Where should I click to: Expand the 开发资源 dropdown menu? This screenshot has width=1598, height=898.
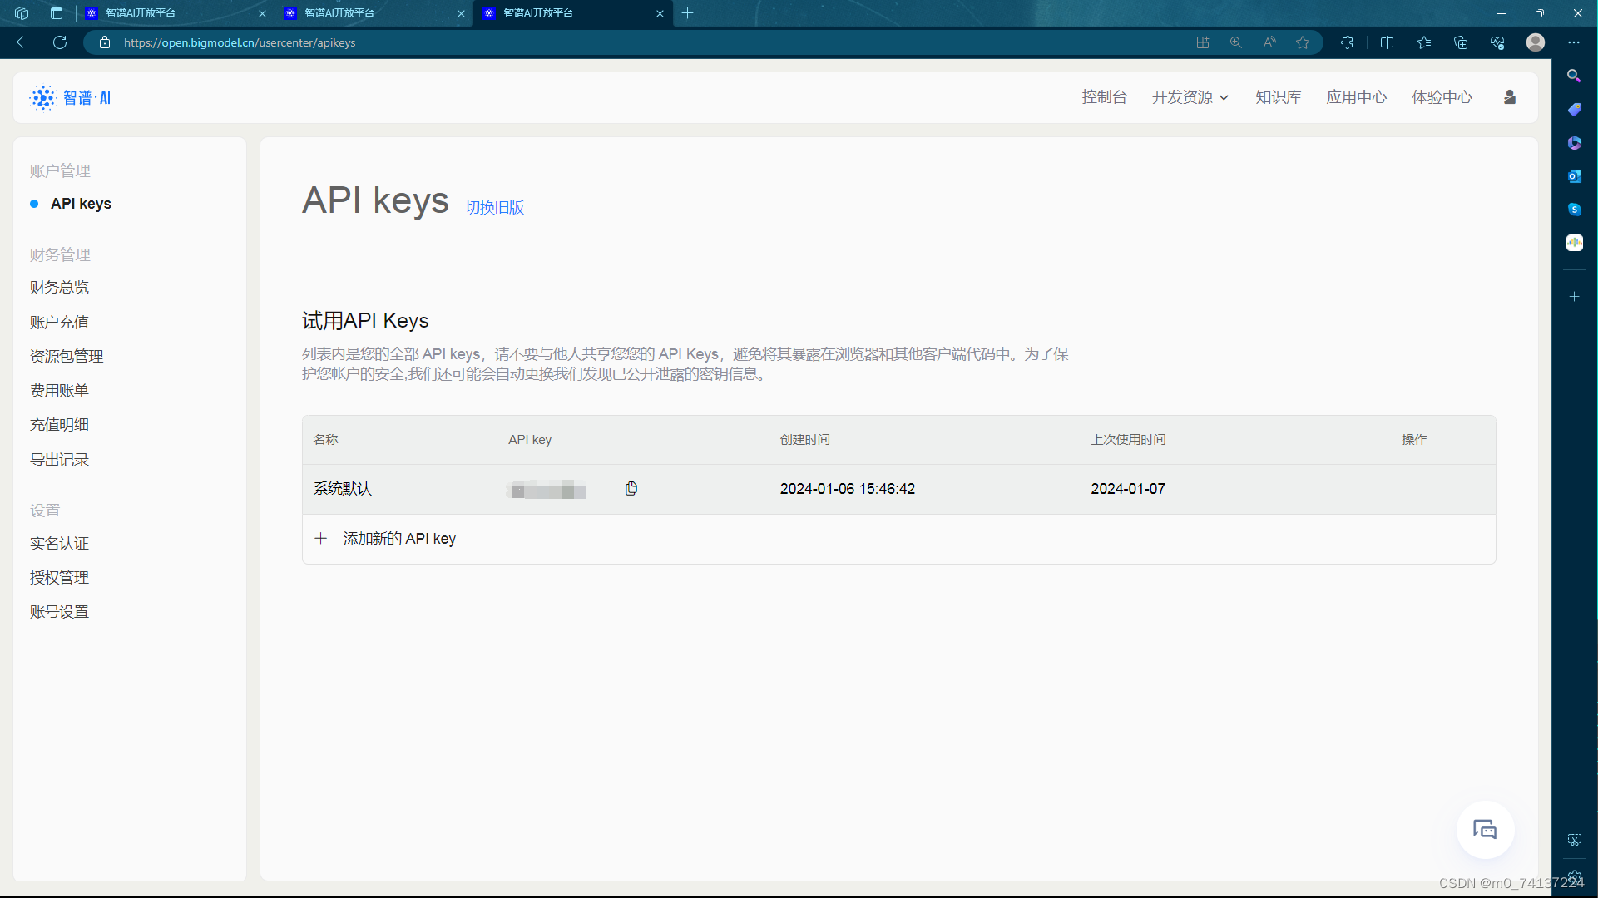(1190, 97)
